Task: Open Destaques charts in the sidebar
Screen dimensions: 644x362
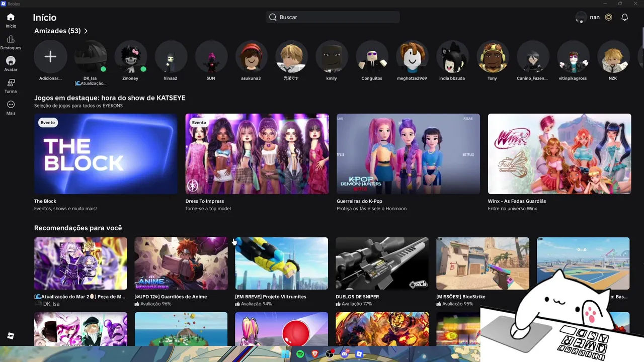Action: (11, 42)
